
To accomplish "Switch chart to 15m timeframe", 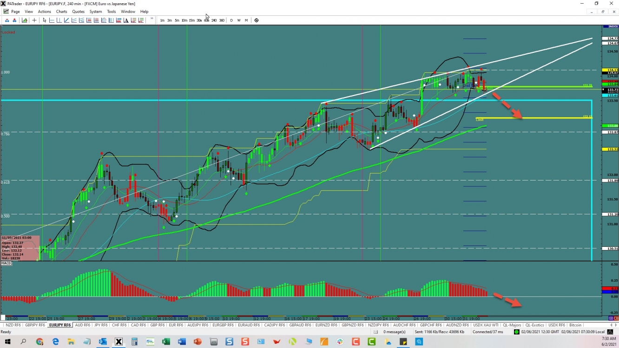I will (191, 20).
